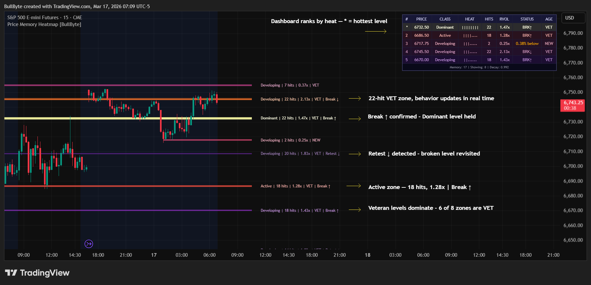Select the 6670.00 price cell in the dashboard
Screen dimensions: 591x285
pos(421,60)
